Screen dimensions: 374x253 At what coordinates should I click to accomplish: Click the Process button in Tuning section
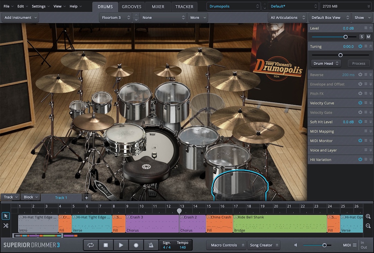click(x=358, y=63)
